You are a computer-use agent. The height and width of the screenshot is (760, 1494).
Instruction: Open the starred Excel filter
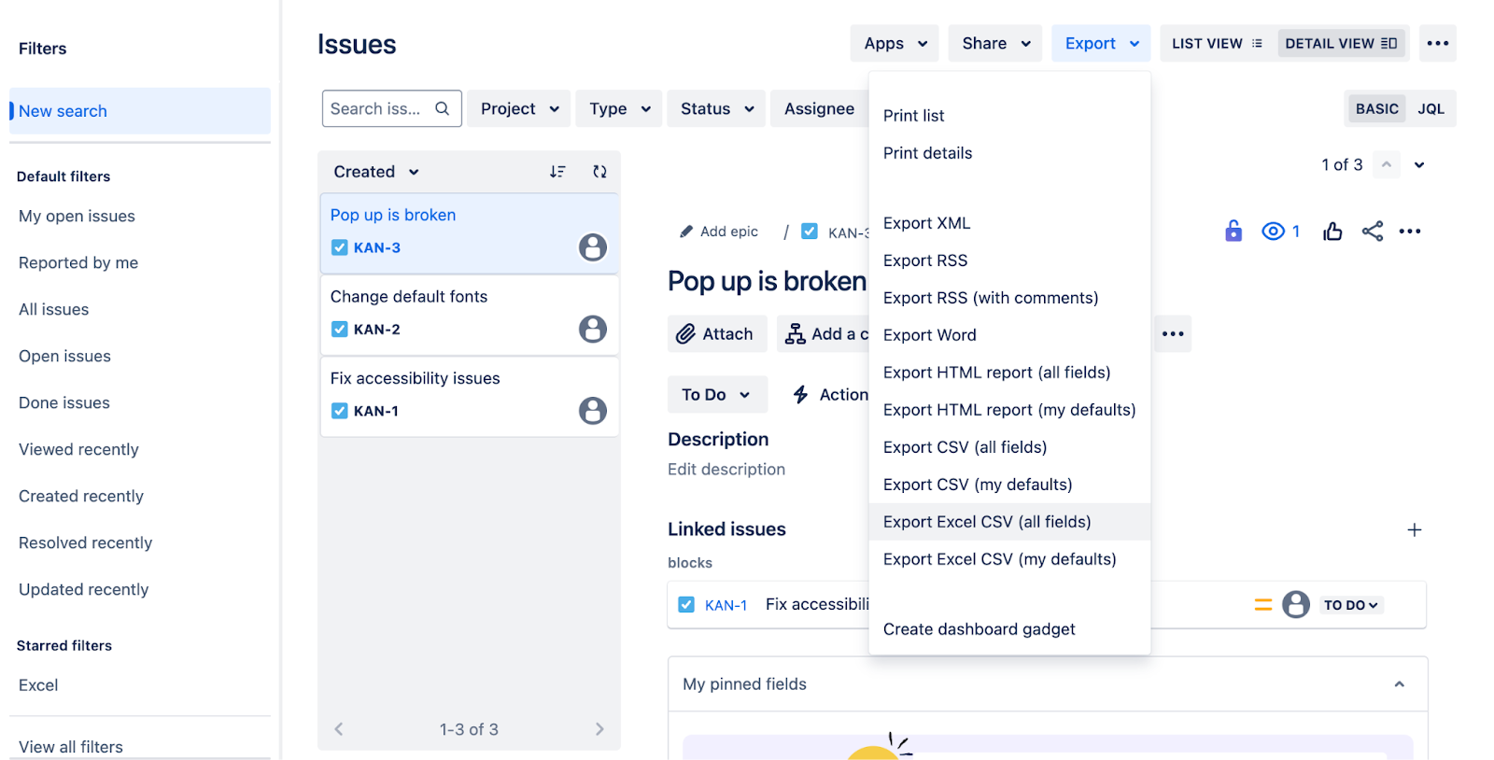pos(38,685)
